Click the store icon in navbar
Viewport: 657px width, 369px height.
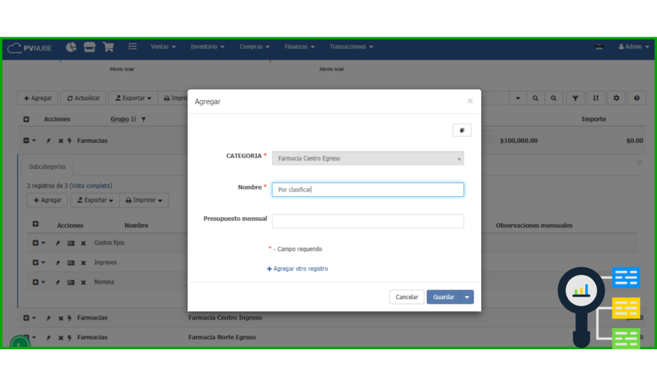point(90,47)
